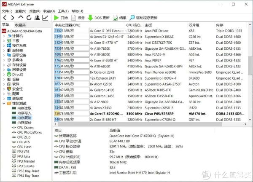Open 报告 report toolbar button
253x182 pixels.
point(78,18)
